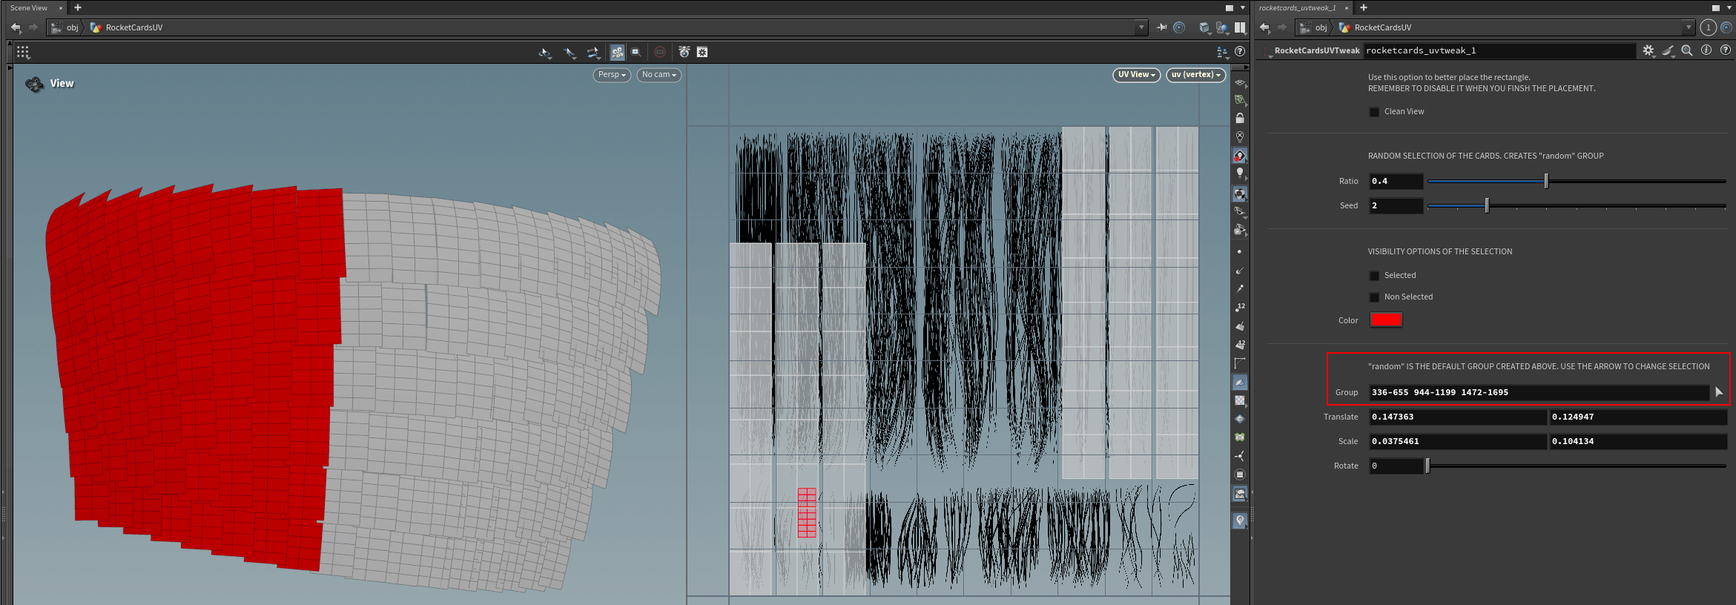Open the tool shelf grid menu
This screenshot has width=1736, height=605.
pyautogui.click(x=23, y=52)
